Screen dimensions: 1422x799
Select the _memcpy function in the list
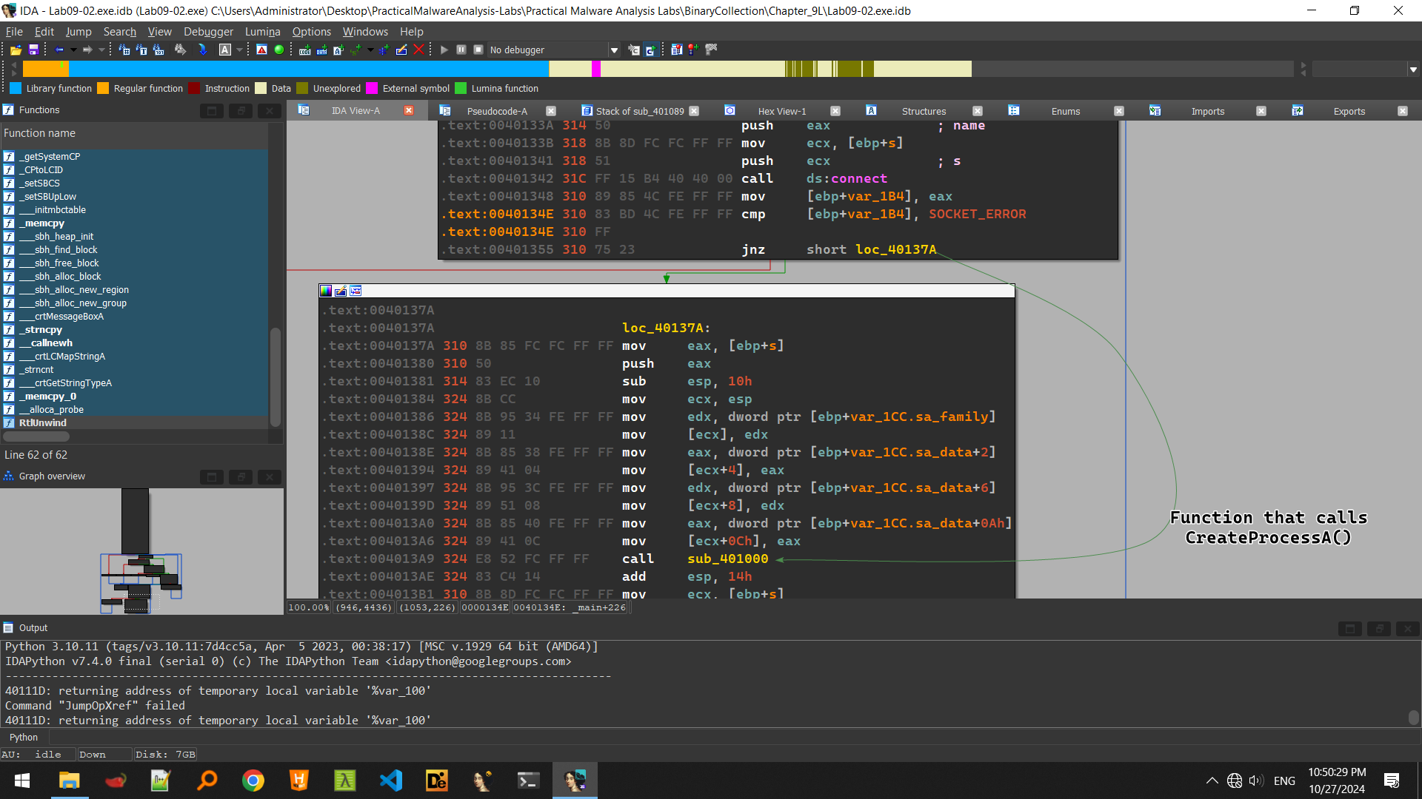pos(44,223)
